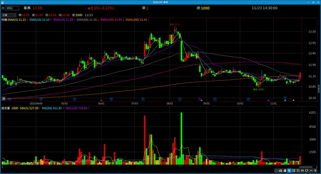Click the 成交量 volume panel label
Screen dimensions: 321x174
pyautogui.click(x=6, y=108)
